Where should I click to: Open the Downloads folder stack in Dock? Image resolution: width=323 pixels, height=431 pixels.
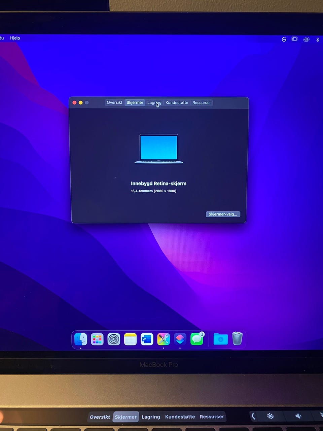point(221,339)
